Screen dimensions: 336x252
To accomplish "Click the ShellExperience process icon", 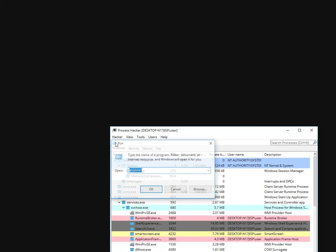I will [132, 223].
